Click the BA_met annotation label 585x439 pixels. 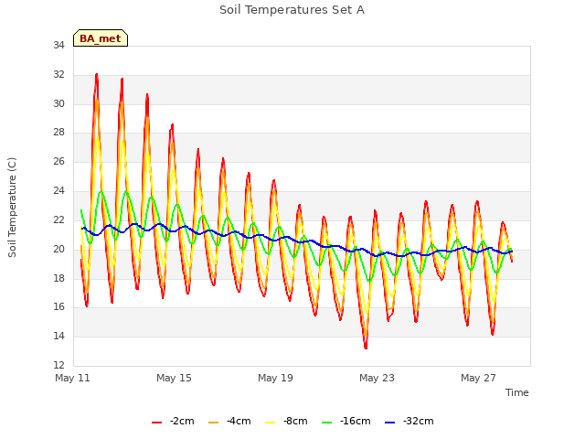[101, 38]
